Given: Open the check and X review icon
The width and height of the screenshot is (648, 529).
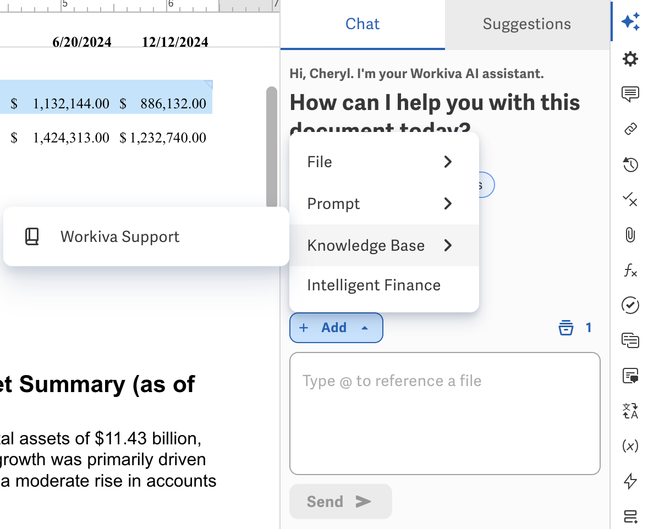Looking at the screenshot, I should coord(630,200).
